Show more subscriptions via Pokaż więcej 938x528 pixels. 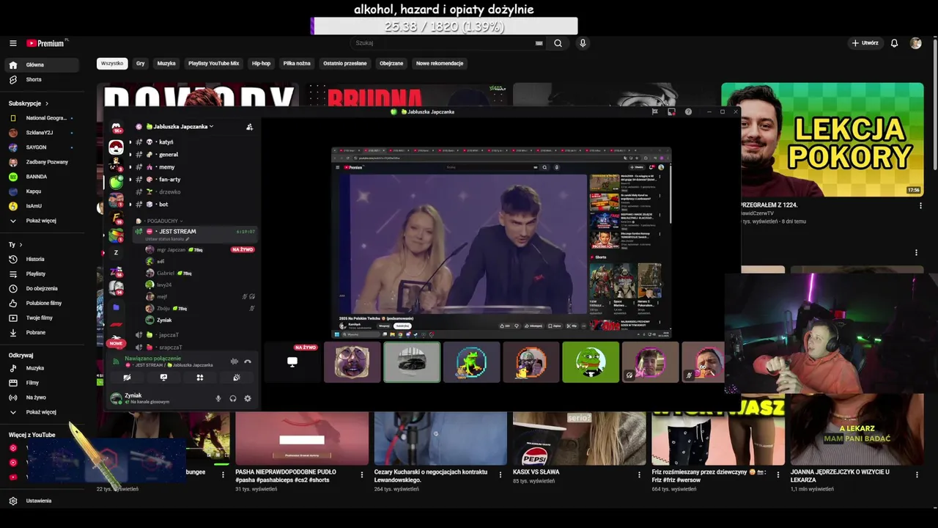[x=40, y=221]
